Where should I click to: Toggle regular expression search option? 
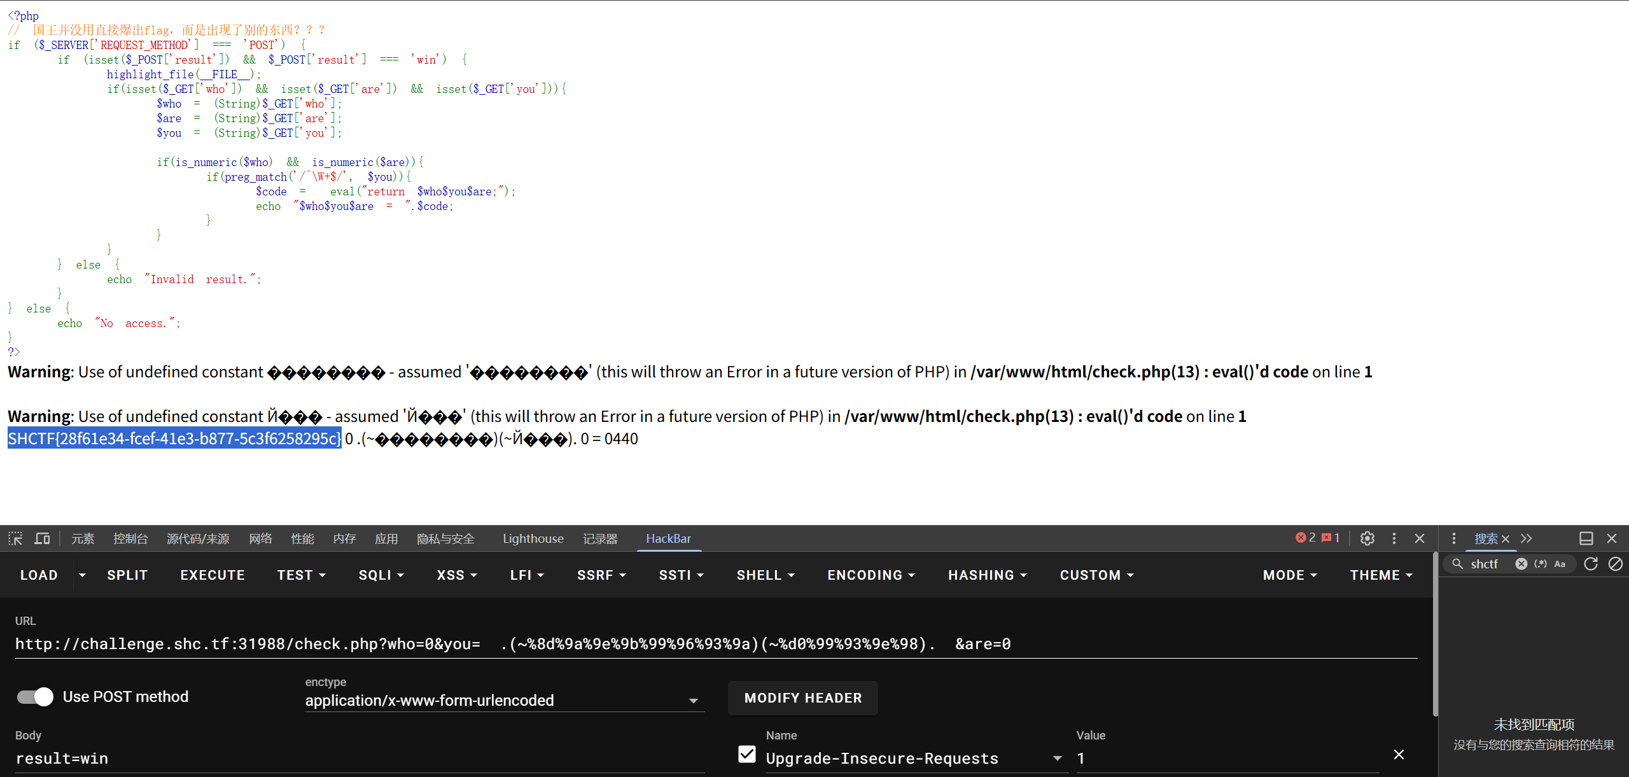1541,564
